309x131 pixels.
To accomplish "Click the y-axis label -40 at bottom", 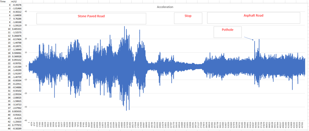I will 25,120.
